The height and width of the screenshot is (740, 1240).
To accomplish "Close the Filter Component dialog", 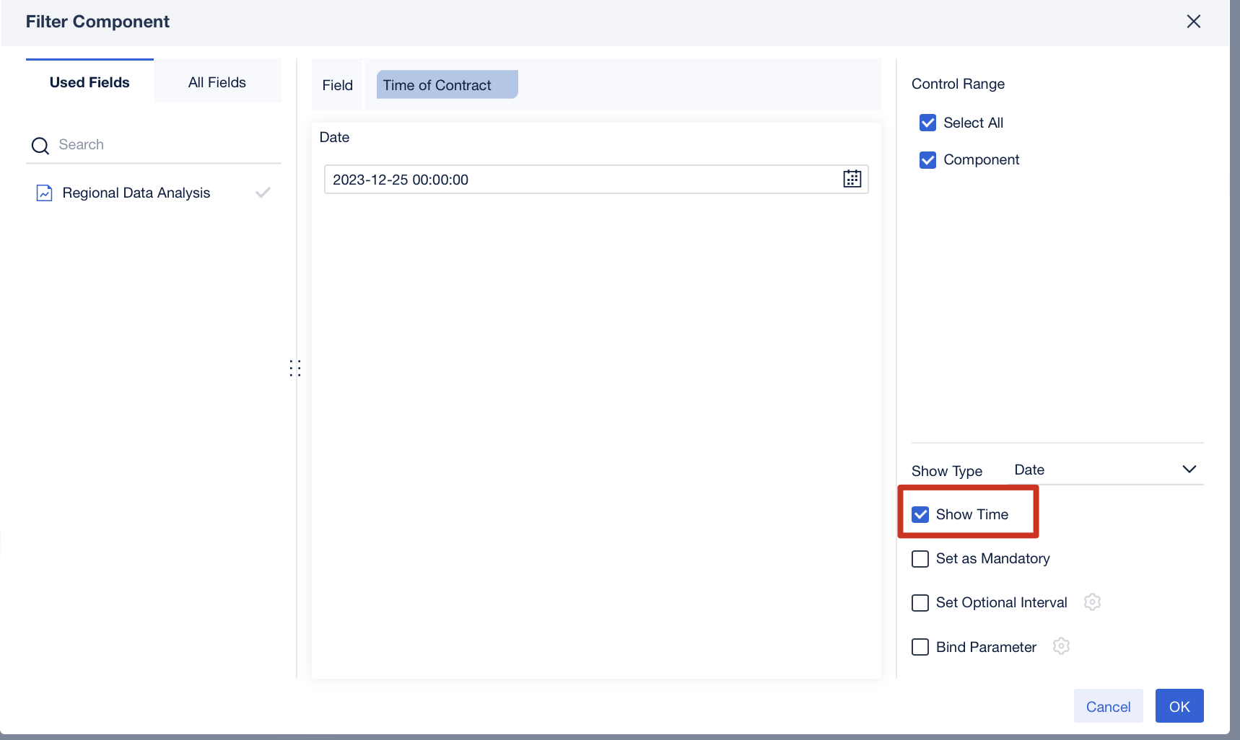I will pos(1194,21).
